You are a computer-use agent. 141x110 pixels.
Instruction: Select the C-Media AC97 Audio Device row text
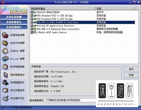pos(52,32)
